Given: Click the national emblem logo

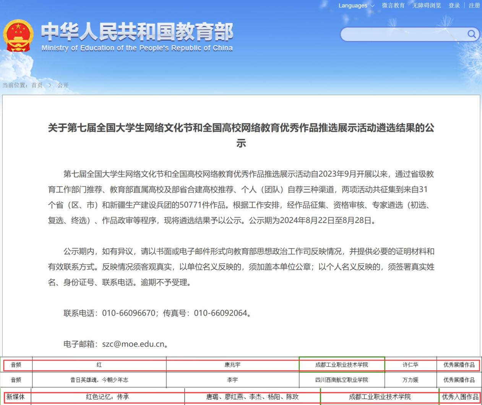Looking at the screenshot, I should click(18, 36).
